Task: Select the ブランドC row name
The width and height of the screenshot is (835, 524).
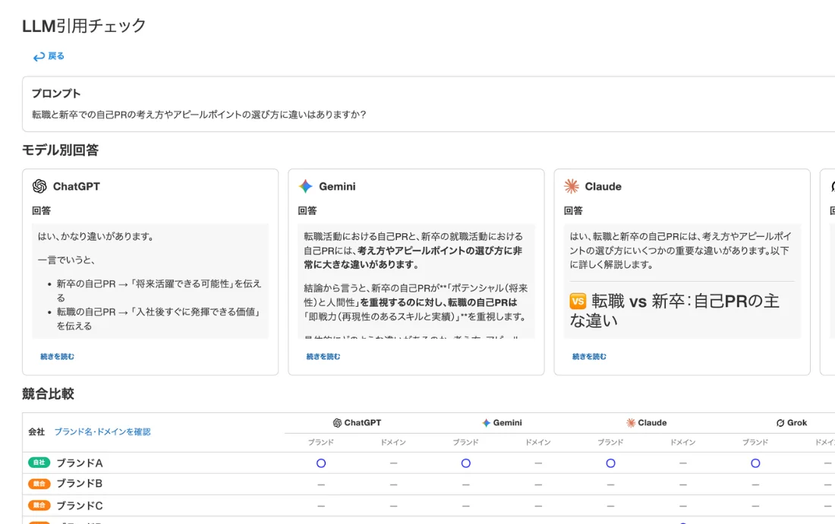Action: pyautogui.click(x=80, y=505)
